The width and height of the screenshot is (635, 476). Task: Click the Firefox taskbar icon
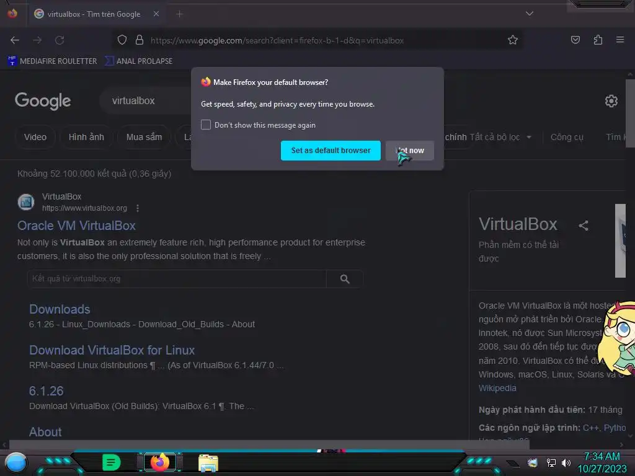(x=160, y=462)
